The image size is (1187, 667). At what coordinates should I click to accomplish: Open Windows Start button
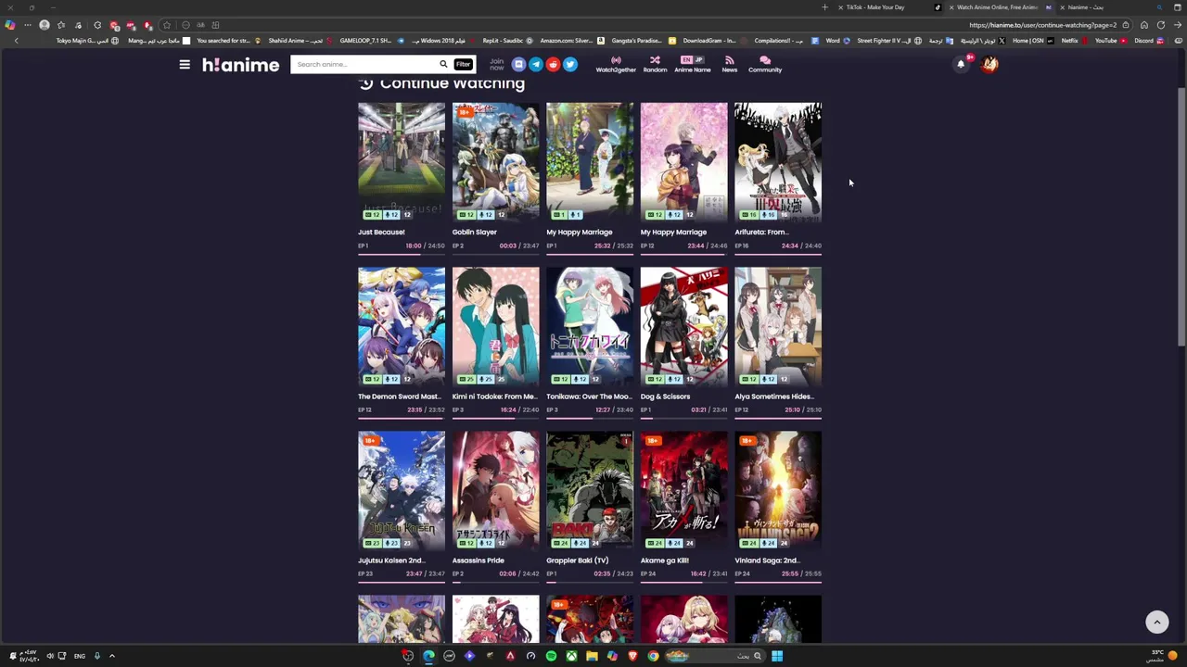point(777,656)
